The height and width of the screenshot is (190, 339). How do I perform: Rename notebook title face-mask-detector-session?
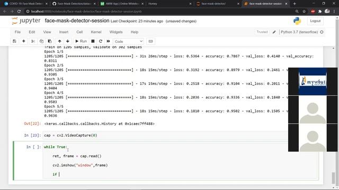pos(77,21)
